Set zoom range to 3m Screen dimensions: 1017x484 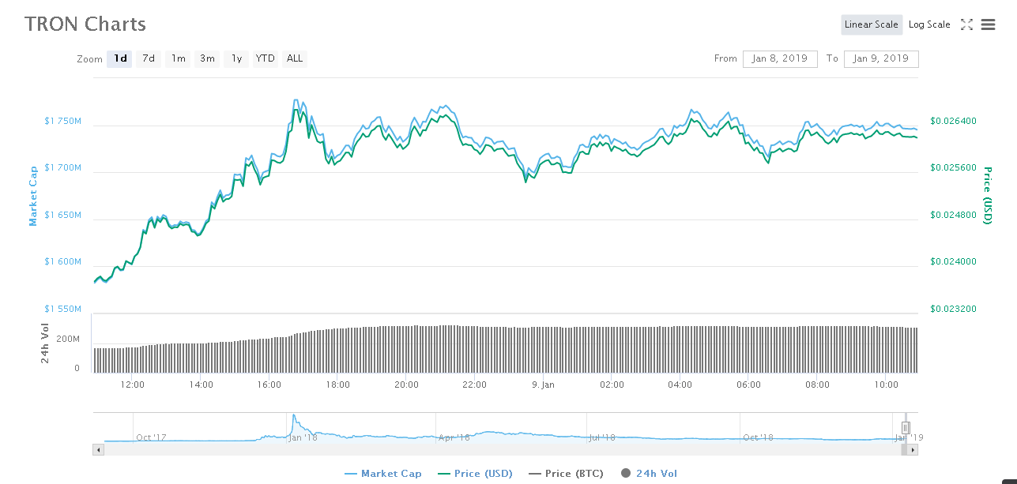207,58
